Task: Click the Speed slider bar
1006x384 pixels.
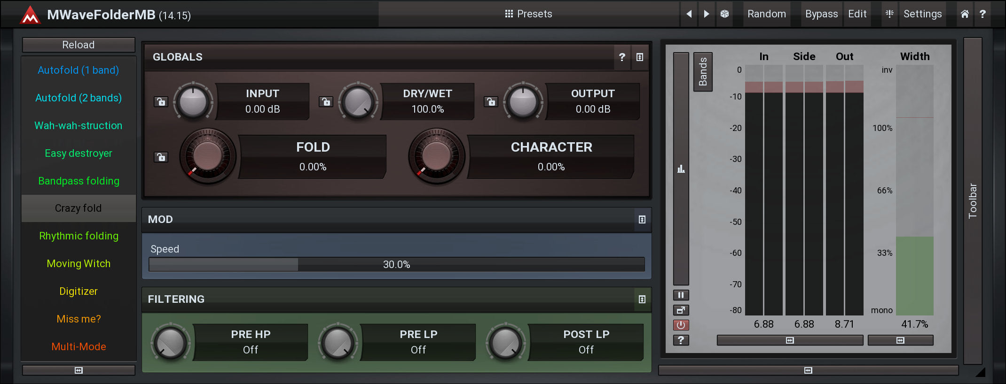Action: (396, 264)
